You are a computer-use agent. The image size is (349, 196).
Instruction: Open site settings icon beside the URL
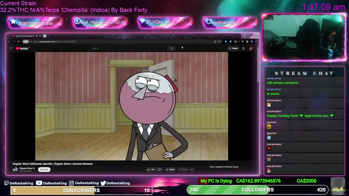(31, 42)
